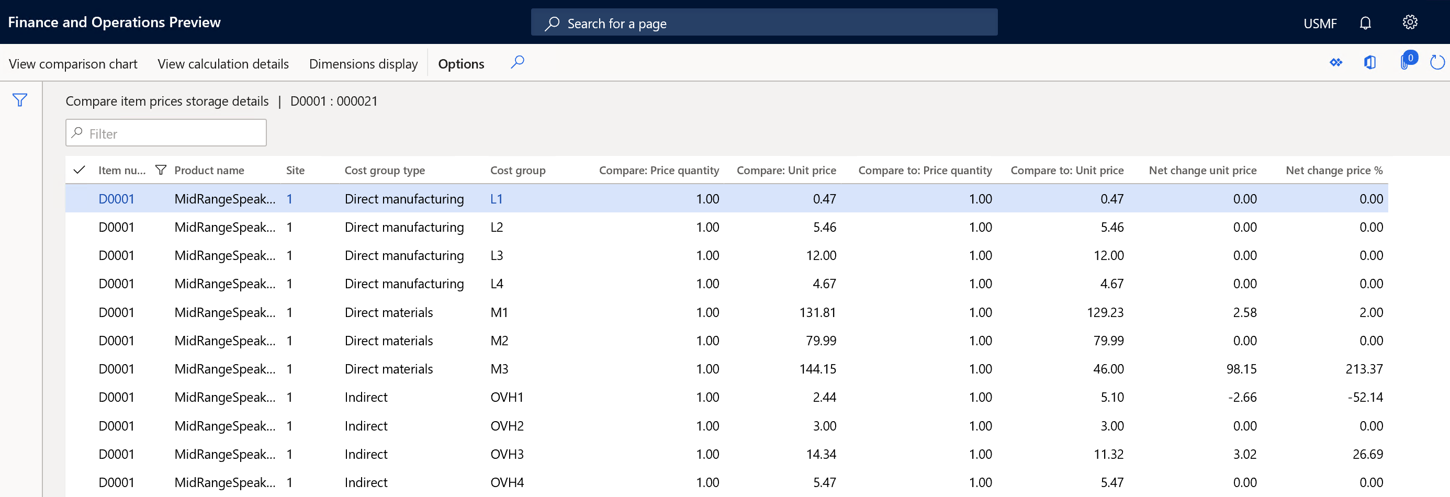Click the 14.34 unit price value
Image resolution: width=1450 pixels, height=497 pixels.
pos(820,454)
